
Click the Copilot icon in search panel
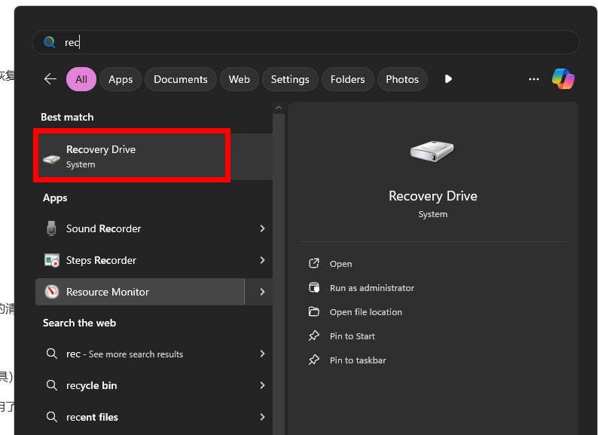(563, 78)
